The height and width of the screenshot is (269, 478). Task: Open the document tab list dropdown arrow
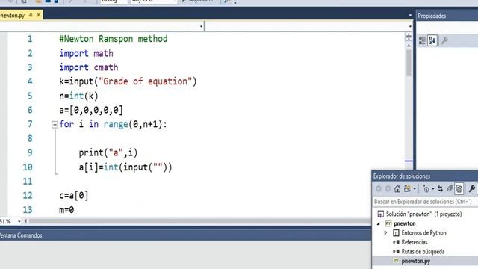tap(410, 15)
